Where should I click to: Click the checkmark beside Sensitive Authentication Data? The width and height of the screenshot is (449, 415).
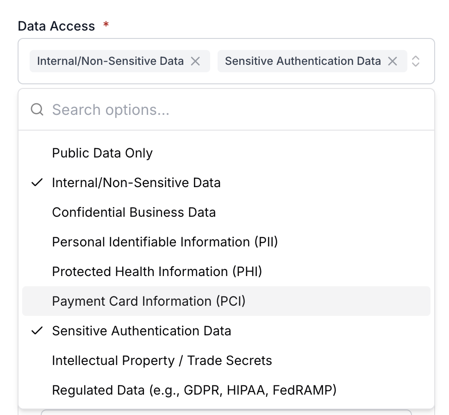coord(37,330)
